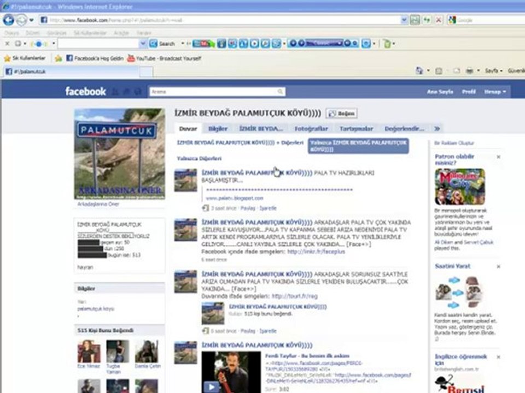Select the Bilgiler tab
The height and width of the screenshot is (393, 525).
(x=218, y=129)
